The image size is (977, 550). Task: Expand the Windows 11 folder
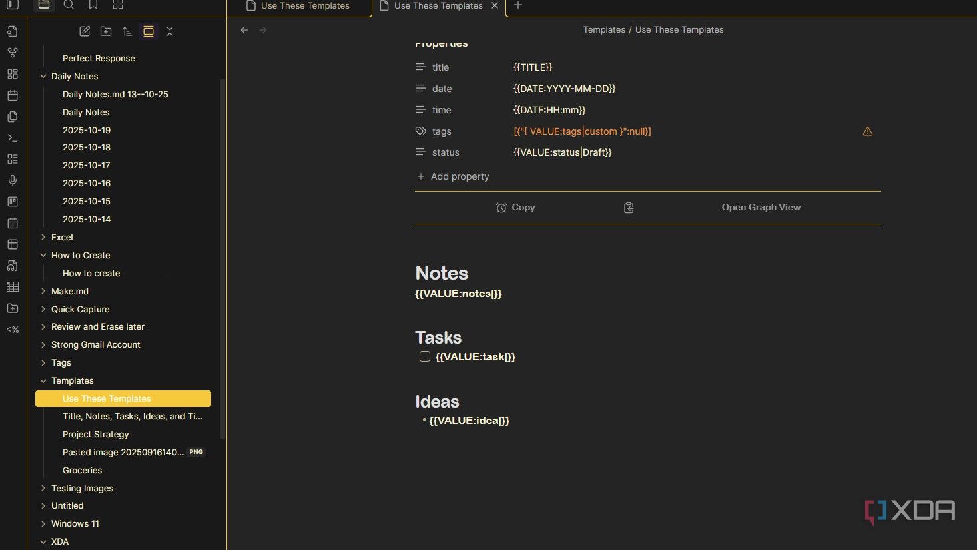43,523
